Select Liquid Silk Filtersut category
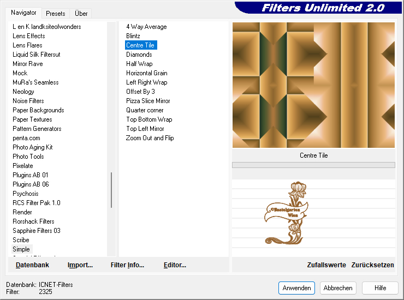 (37, 55)
